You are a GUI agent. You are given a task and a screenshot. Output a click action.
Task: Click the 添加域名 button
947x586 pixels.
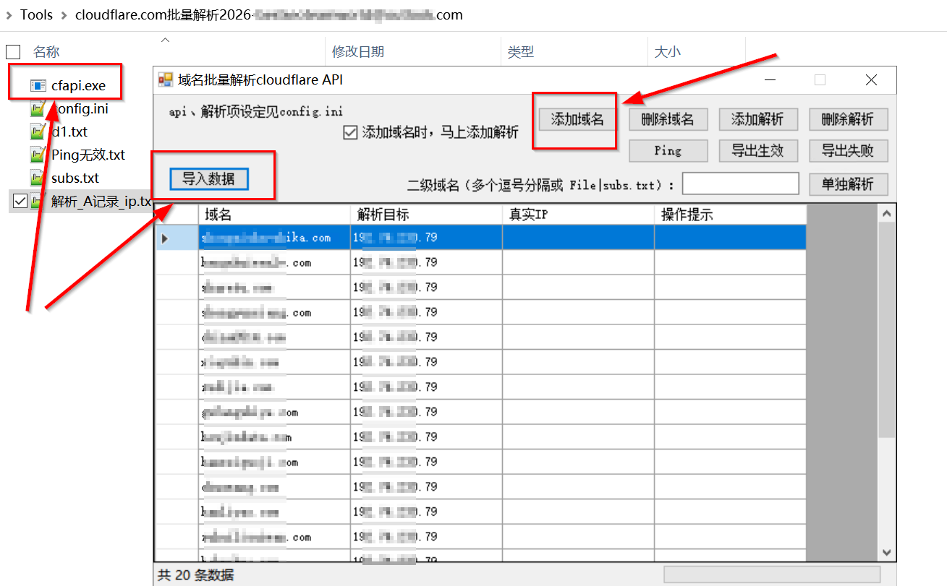(577, 119)
